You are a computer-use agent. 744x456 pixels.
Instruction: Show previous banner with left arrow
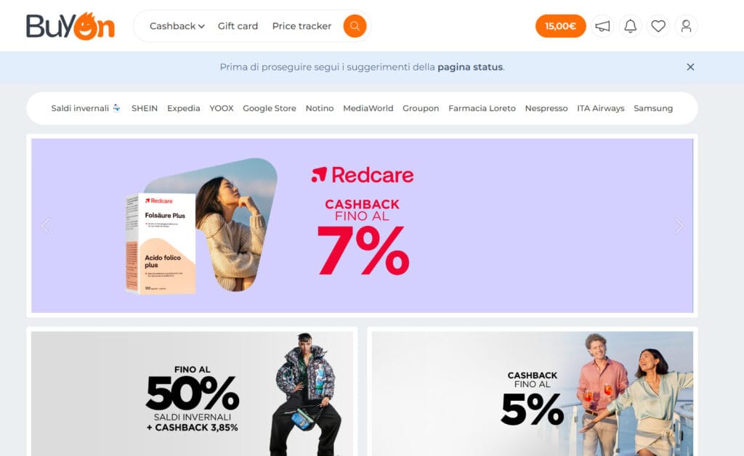pos(46,226)
